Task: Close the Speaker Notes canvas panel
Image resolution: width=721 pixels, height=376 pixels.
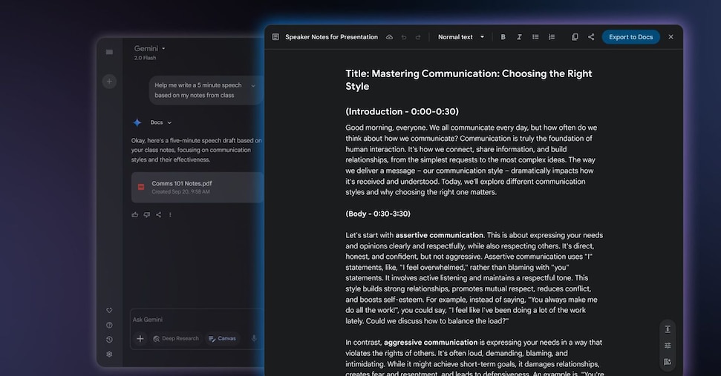Action: pyautogui.click(x=671, y=37)
